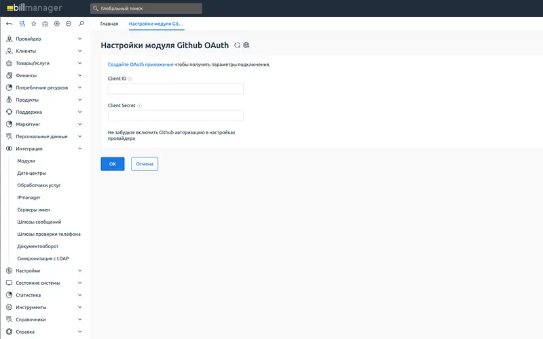This screenshot has width=543, height=339.
Task: Open Модули under Интеграция
Action: (26, 161)
